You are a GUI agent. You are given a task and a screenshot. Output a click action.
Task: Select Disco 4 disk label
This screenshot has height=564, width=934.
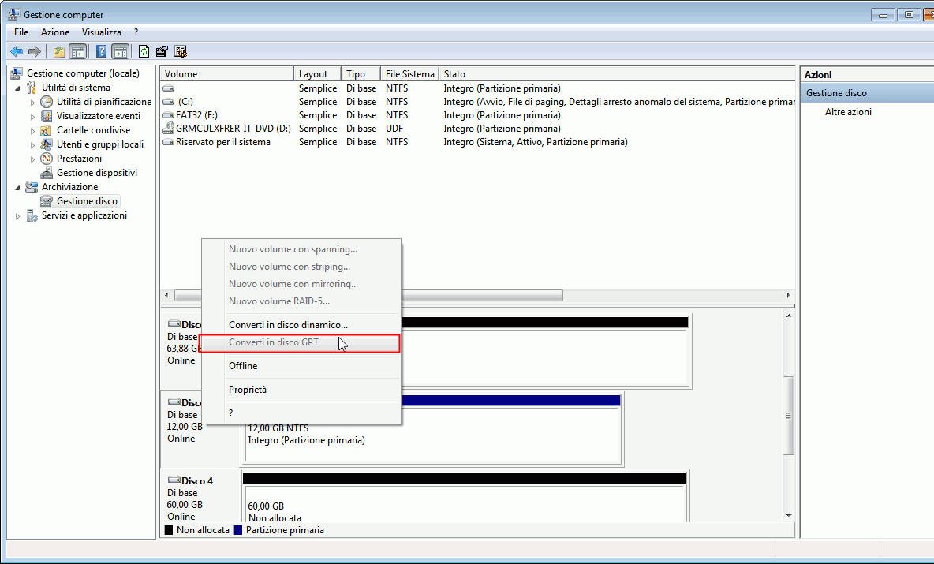(196, 480)
